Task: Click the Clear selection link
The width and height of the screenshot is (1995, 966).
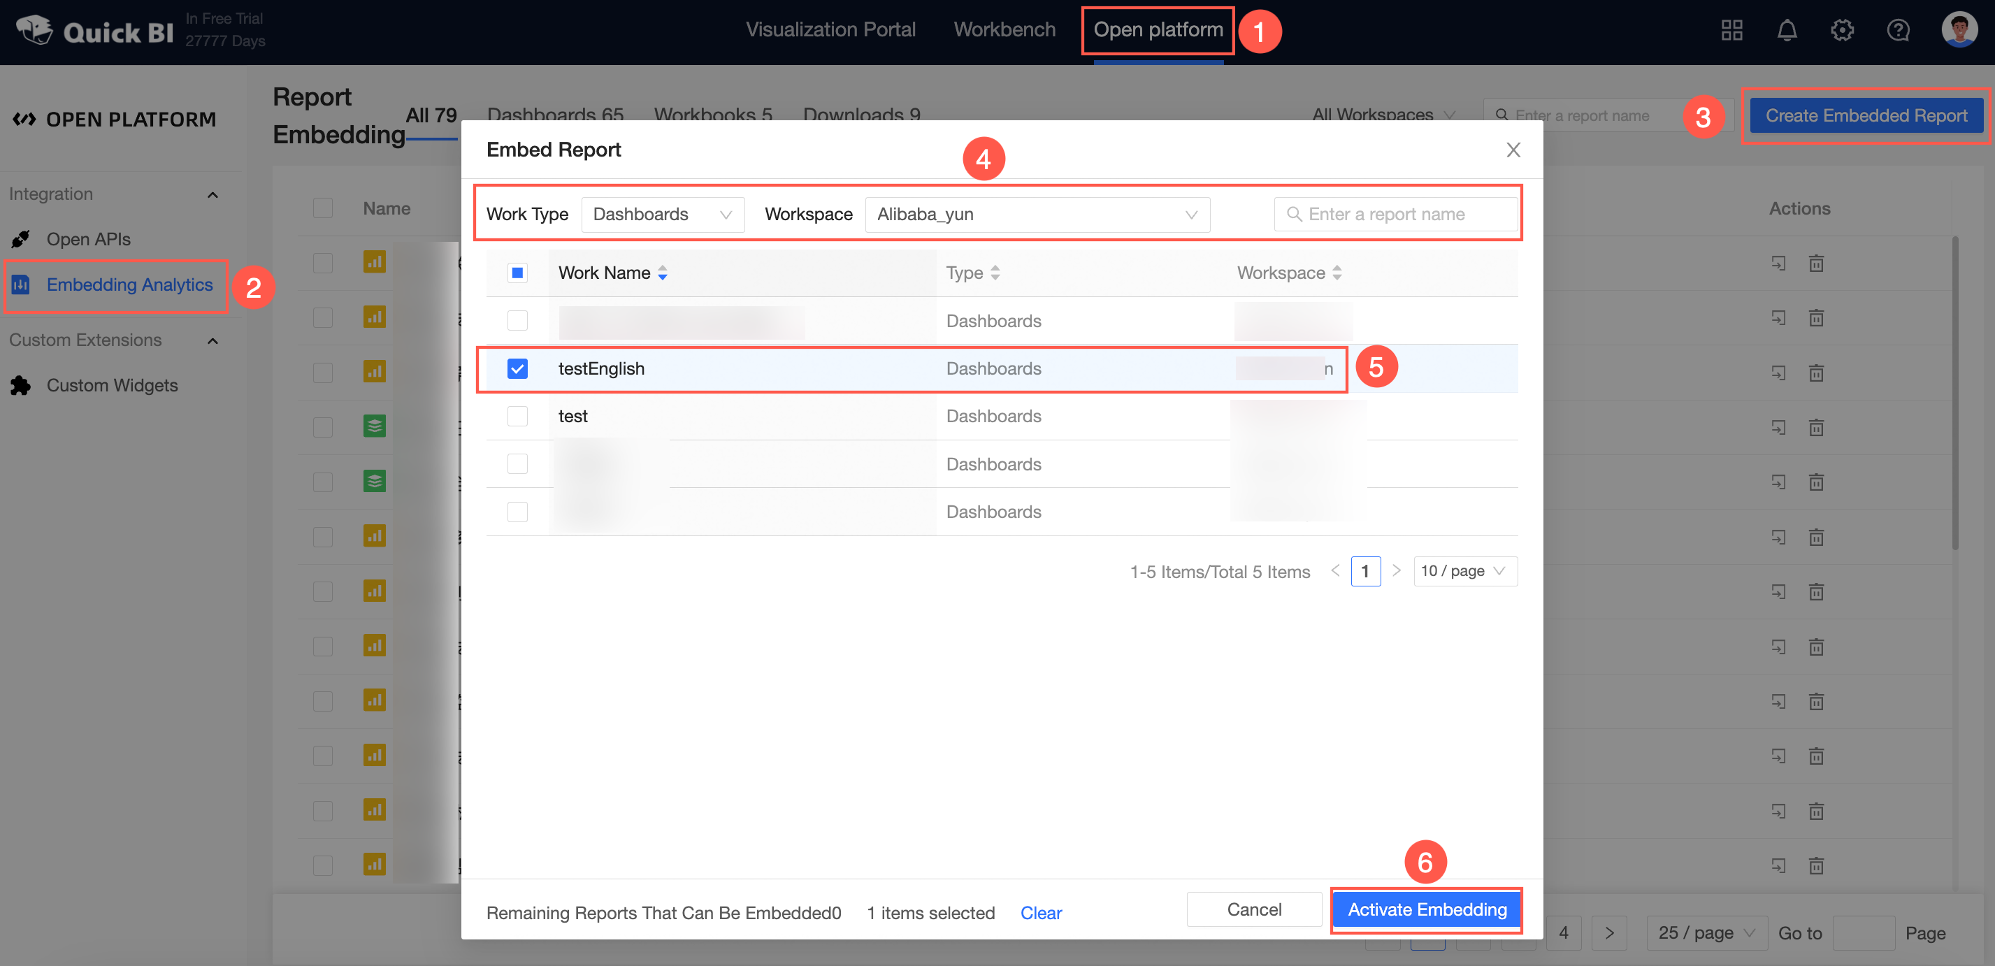Action: coord(1040,914)
